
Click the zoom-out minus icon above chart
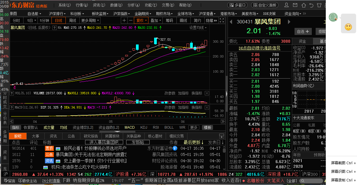[x=131, y=20]
